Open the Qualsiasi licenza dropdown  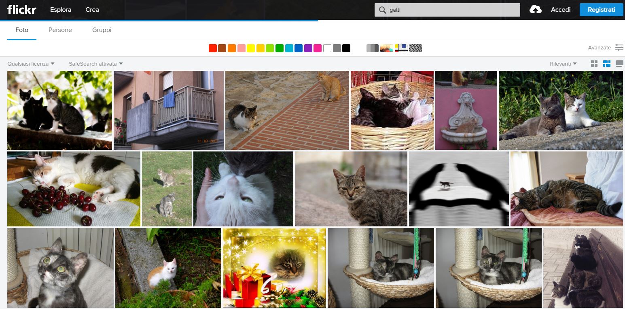point(31,64)
